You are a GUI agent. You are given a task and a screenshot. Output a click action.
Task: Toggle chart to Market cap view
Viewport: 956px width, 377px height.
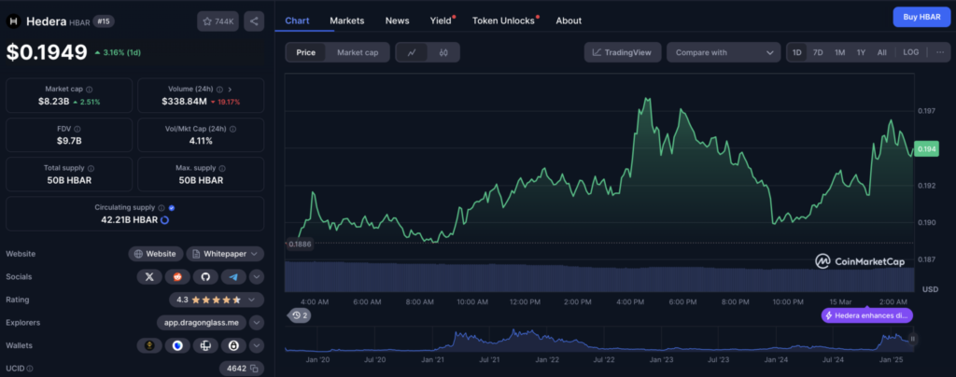pos(358,52)
